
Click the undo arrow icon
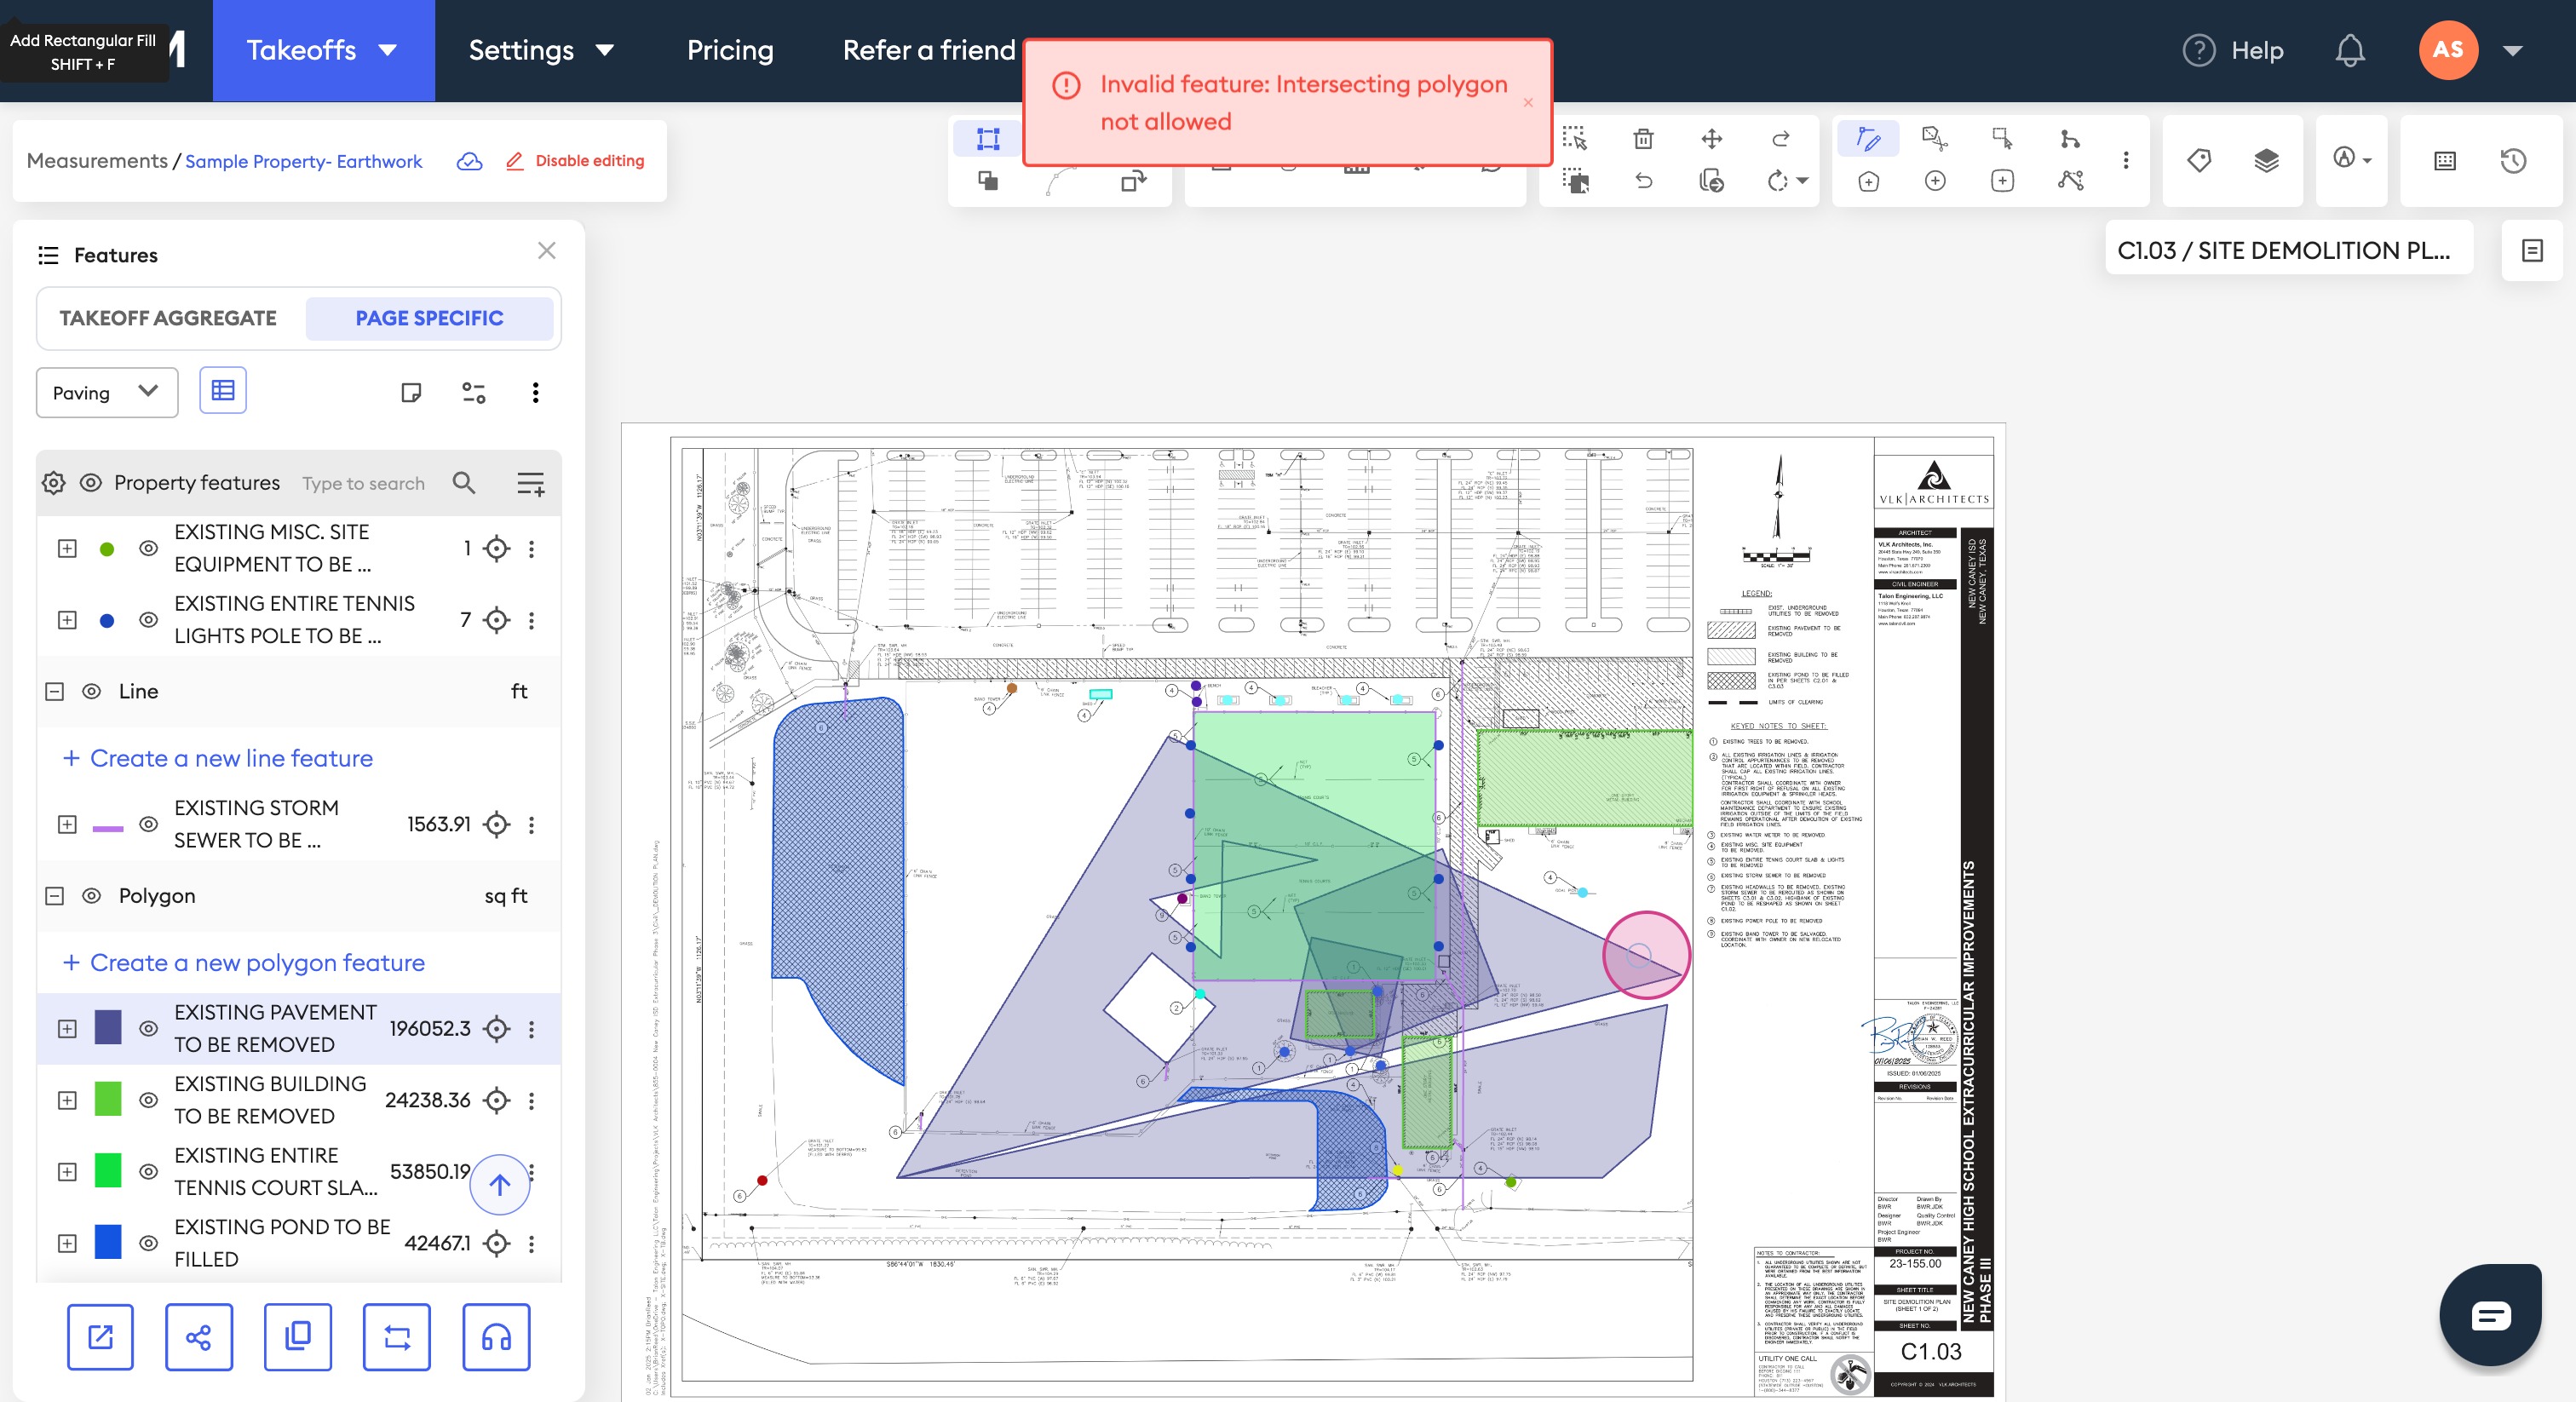(x=1643, y=181)
